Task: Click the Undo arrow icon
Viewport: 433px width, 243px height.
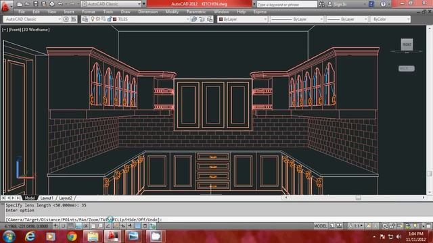Action: (x=60, y=4)
